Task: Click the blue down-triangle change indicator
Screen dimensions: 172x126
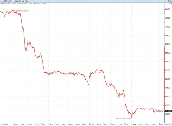Action: [34, 4]
